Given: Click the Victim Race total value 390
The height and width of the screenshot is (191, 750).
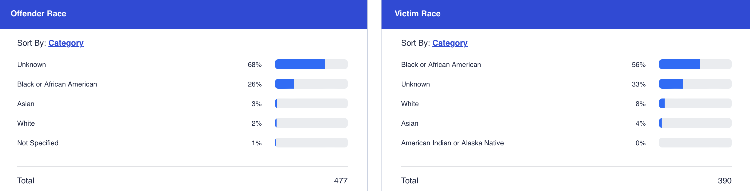Looking at the screenshot, I should tap(724, 181).
